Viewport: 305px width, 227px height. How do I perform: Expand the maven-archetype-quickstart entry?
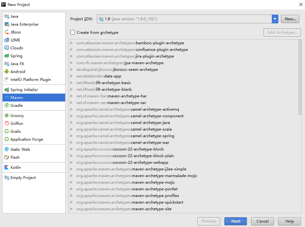(71, 202)
